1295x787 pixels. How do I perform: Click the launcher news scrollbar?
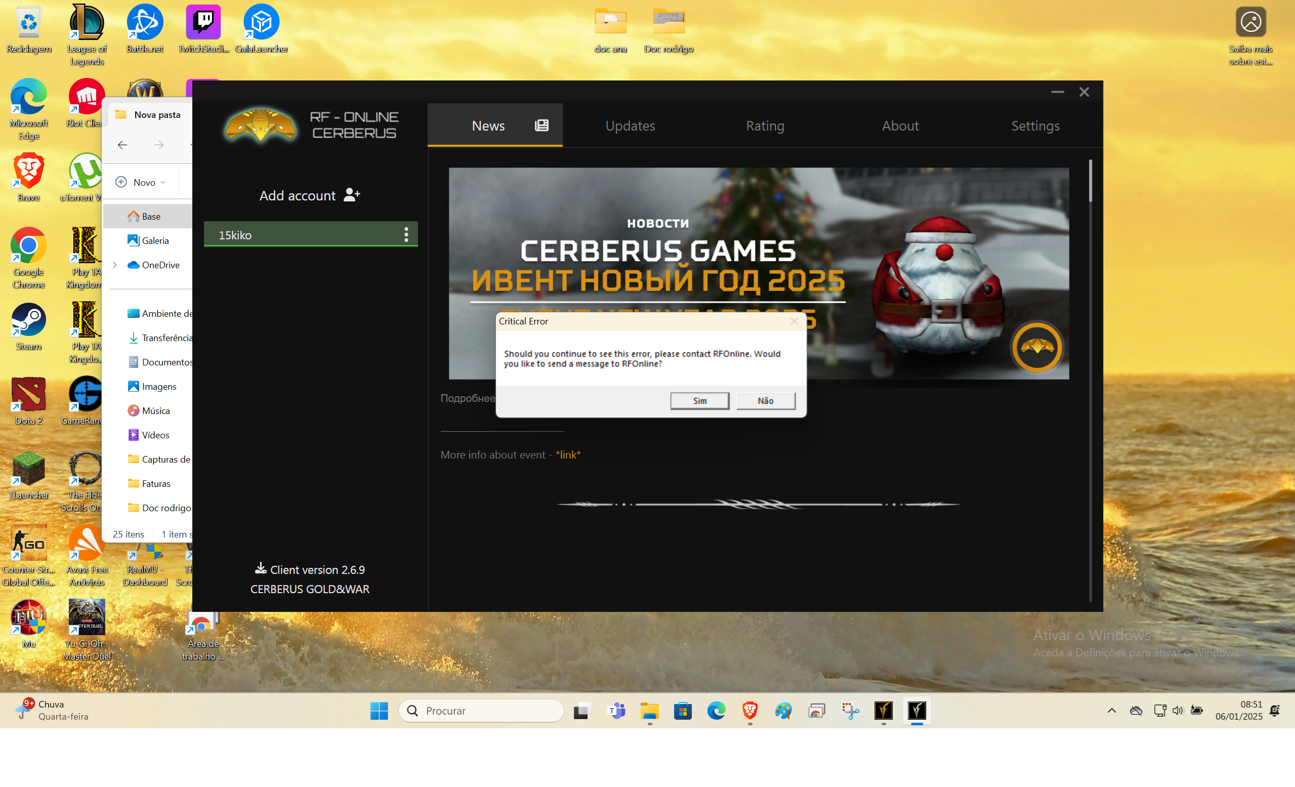(x=1091, y=180)
